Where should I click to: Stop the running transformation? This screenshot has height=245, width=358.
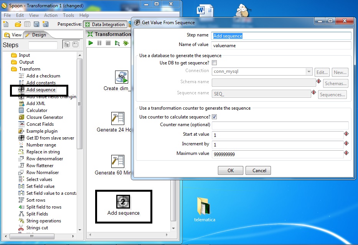pyautogui.click(x=108, y=43)
